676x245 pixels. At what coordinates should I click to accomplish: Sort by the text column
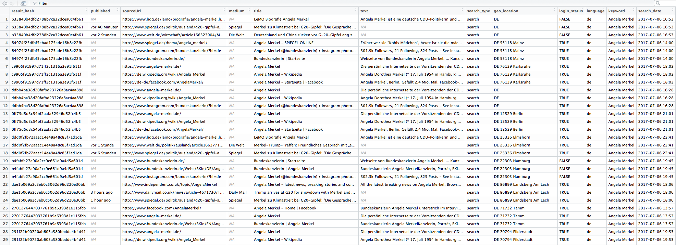coord(411,11)
